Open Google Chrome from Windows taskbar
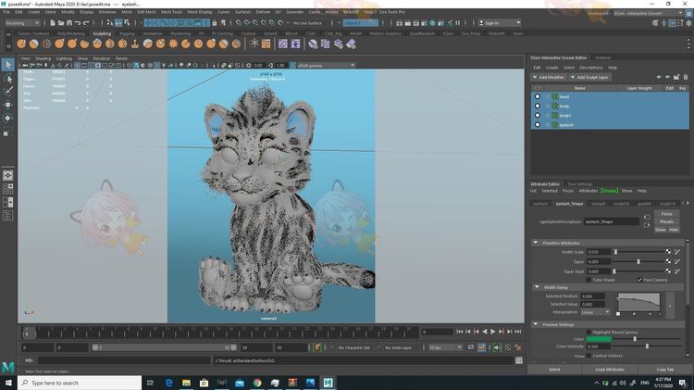Image resolution: width=694 pixels, height=390 pixels. click(x=257, y=383)
